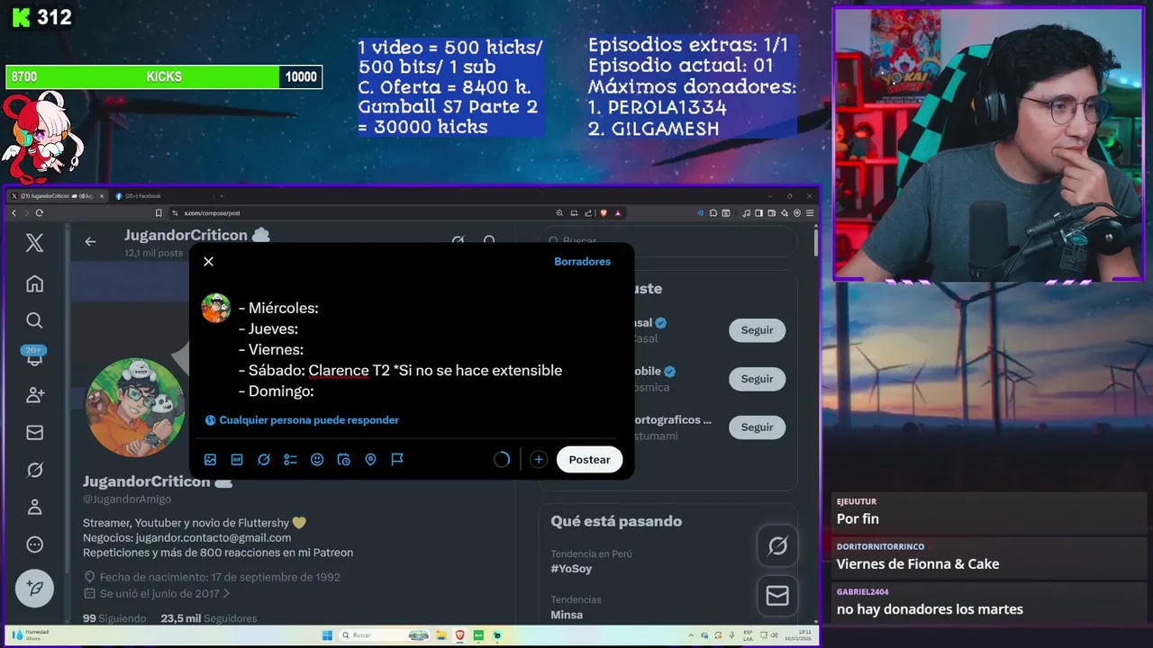This screenshot has width=1153, height=648.
Task: Go back with profile back arrow
Action: 90,241
